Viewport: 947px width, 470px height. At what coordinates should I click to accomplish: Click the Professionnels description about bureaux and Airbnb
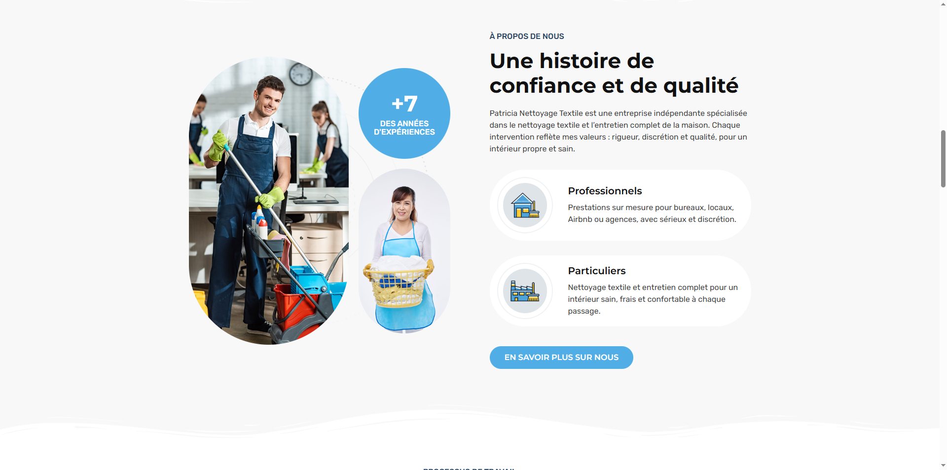pyautogui.click(x=652, y=214)
